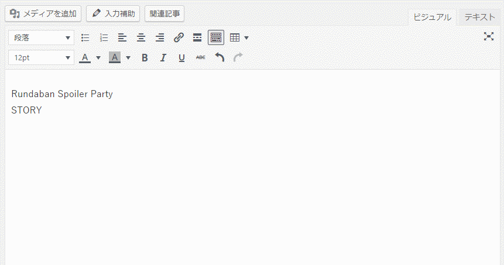The height and width of the screenshot is (265, 504).
Task: Align text right
Action: [x=160, y=38]
